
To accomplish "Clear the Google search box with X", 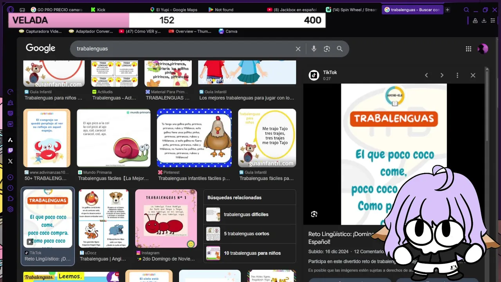I will coord(298,49).
